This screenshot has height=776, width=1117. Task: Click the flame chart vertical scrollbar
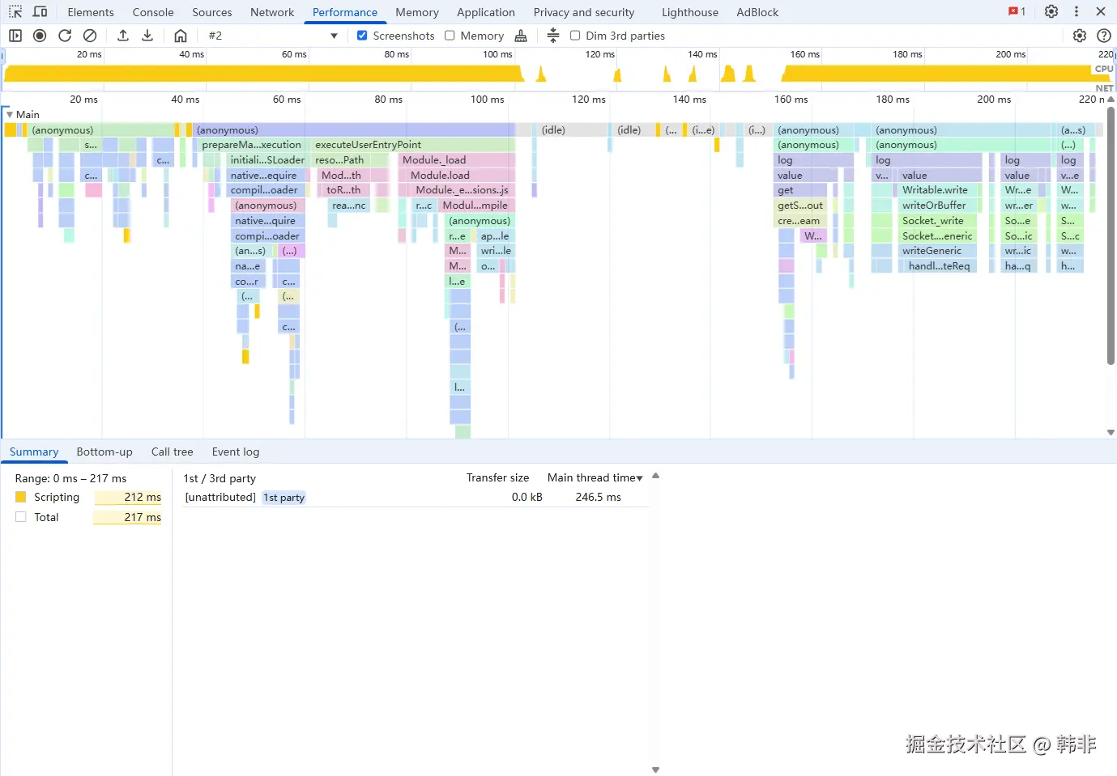click(1111, 235)
